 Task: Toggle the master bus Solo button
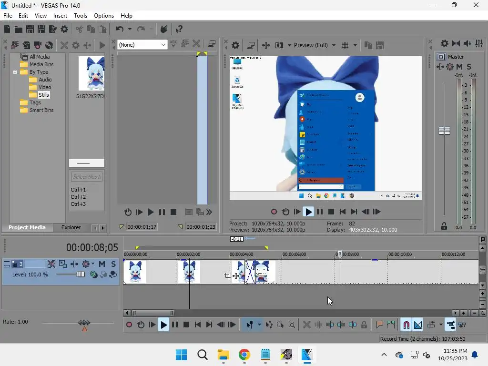point(469,67)
